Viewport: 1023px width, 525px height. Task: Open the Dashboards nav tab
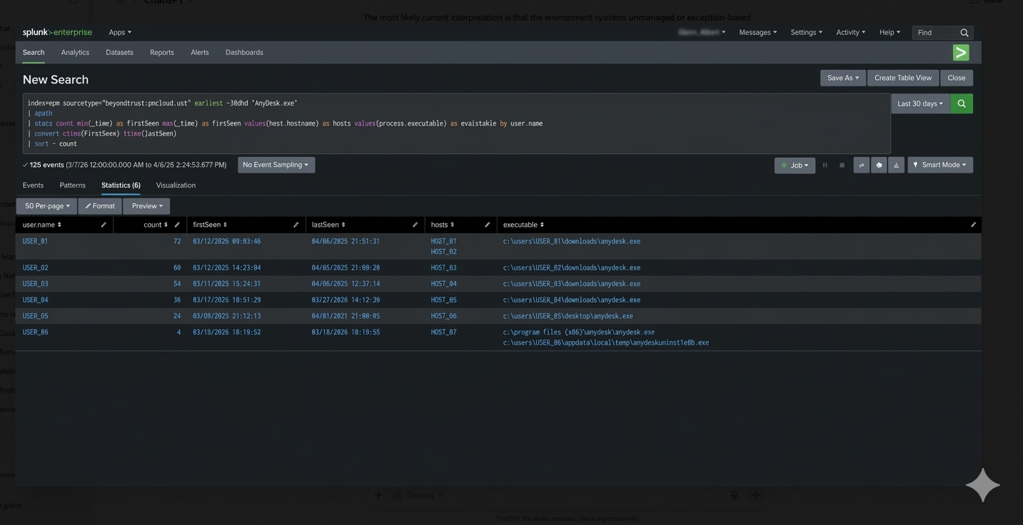point(244,52)
